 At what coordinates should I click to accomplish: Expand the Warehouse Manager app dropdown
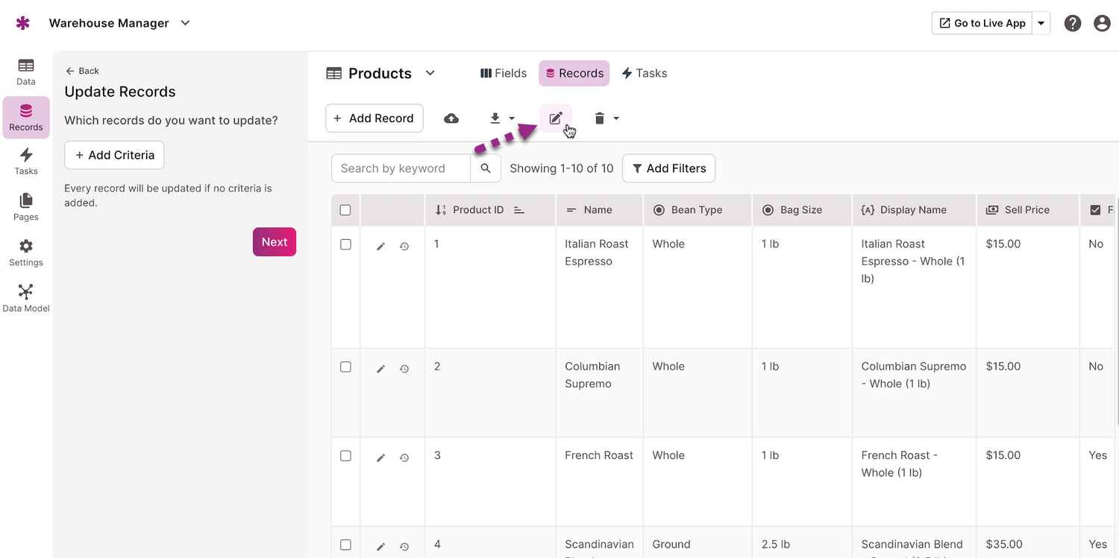186,23
